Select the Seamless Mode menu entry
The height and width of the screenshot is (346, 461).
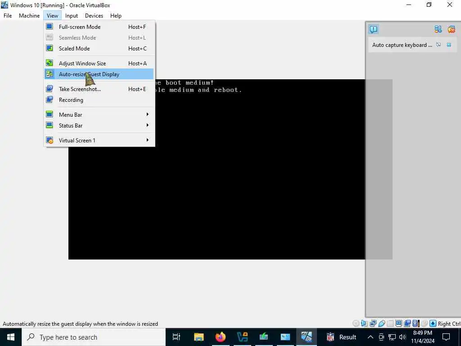(x=99, y=38)
